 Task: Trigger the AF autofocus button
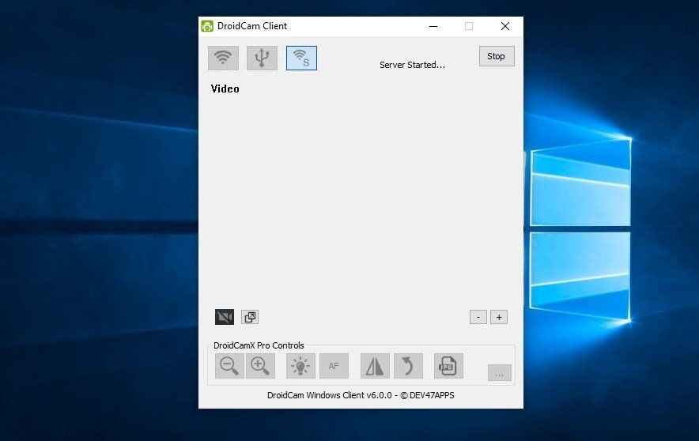pyautogui.click(x=334, y=366)
